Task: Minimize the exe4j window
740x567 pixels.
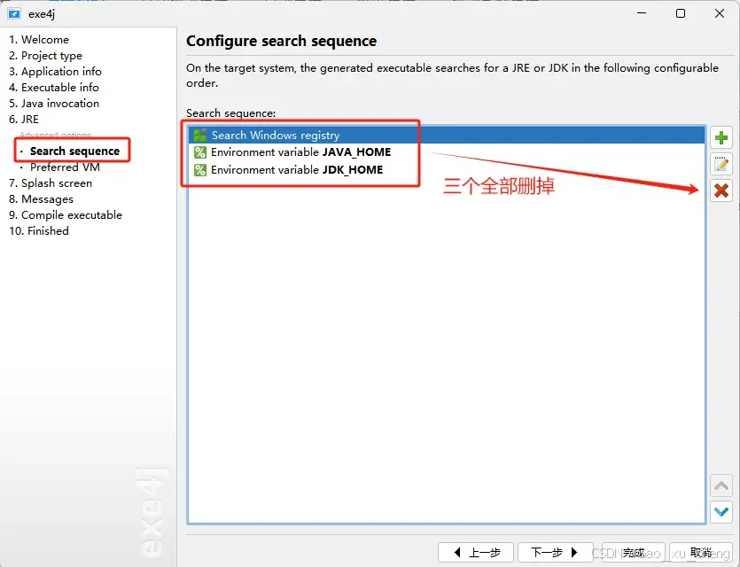Action: (x=642, y=13)
